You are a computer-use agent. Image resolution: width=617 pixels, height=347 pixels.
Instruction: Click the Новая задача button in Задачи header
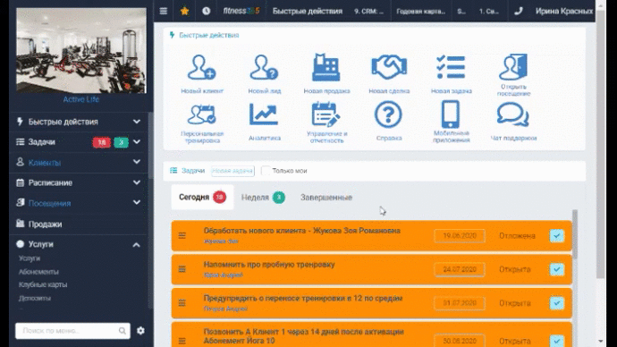click(232, 171)
